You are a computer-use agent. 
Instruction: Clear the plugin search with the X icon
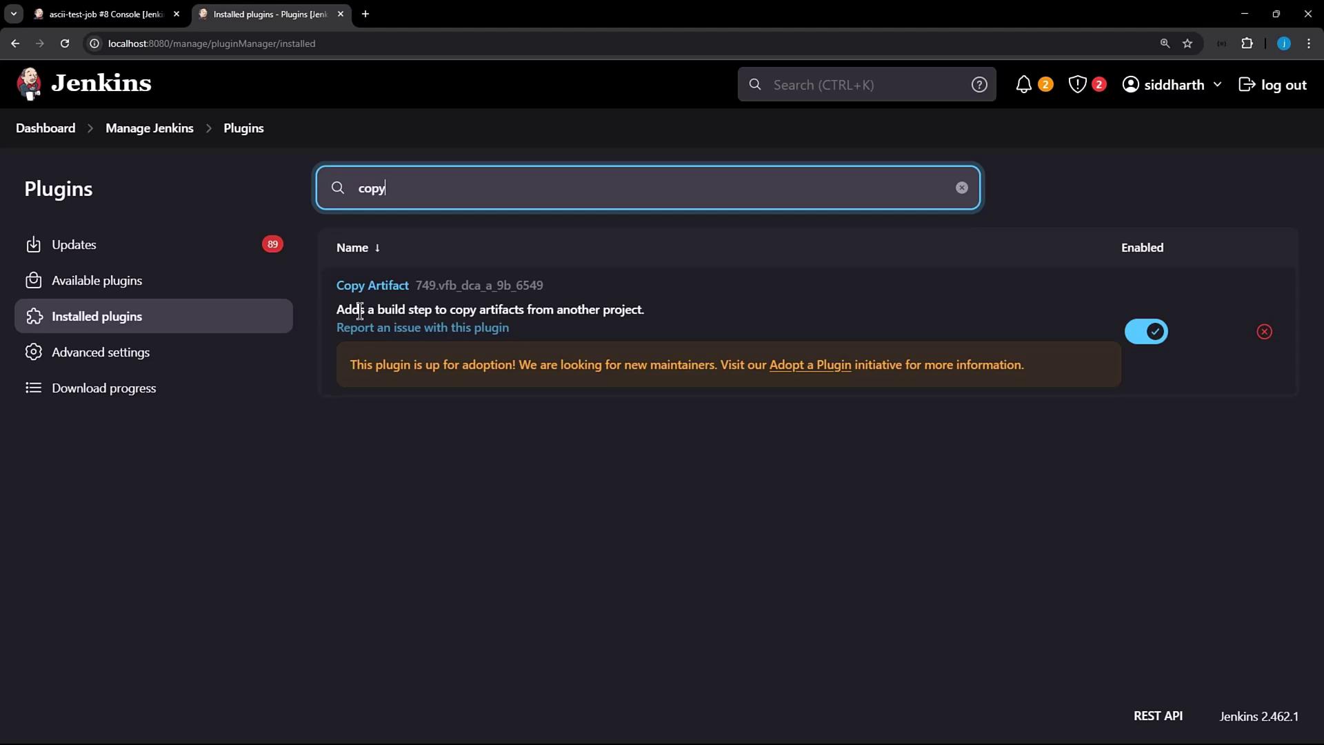961,188
